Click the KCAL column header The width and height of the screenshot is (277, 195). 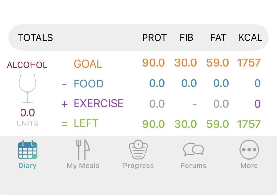[x=250, y=38]
